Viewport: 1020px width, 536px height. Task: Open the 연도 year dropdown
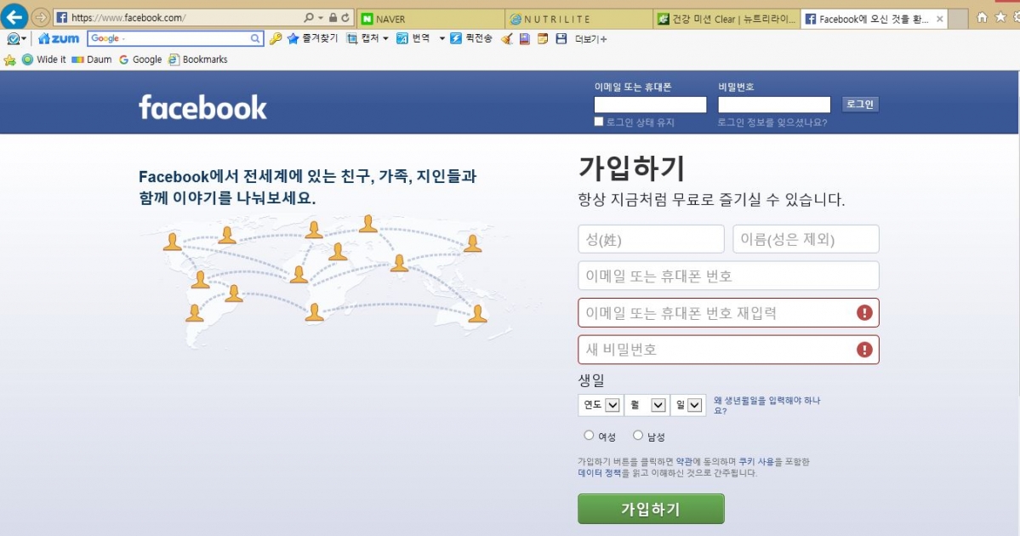tap(600, 405)
